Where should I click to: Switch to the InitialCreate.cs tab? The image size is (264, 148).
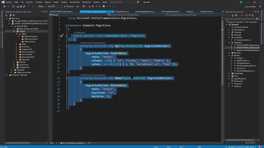click(61, 12)
